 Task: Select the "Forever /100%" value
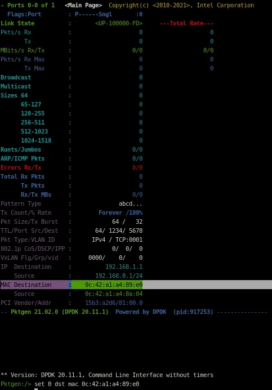pos(121,212)
